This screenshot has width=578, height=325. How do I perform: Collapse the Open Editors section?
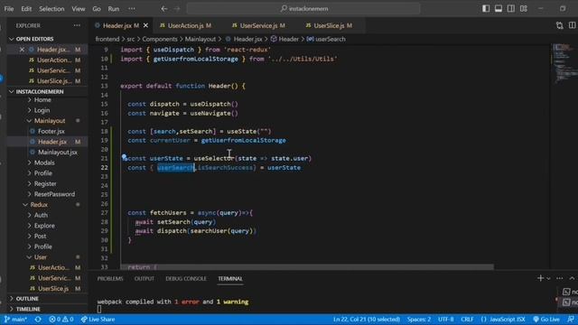[34, 39]
